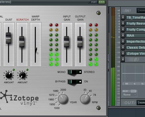The height and width of the screenshot is (117, 145).
Task: Click the PORT indicator icon
Action: 101,2
